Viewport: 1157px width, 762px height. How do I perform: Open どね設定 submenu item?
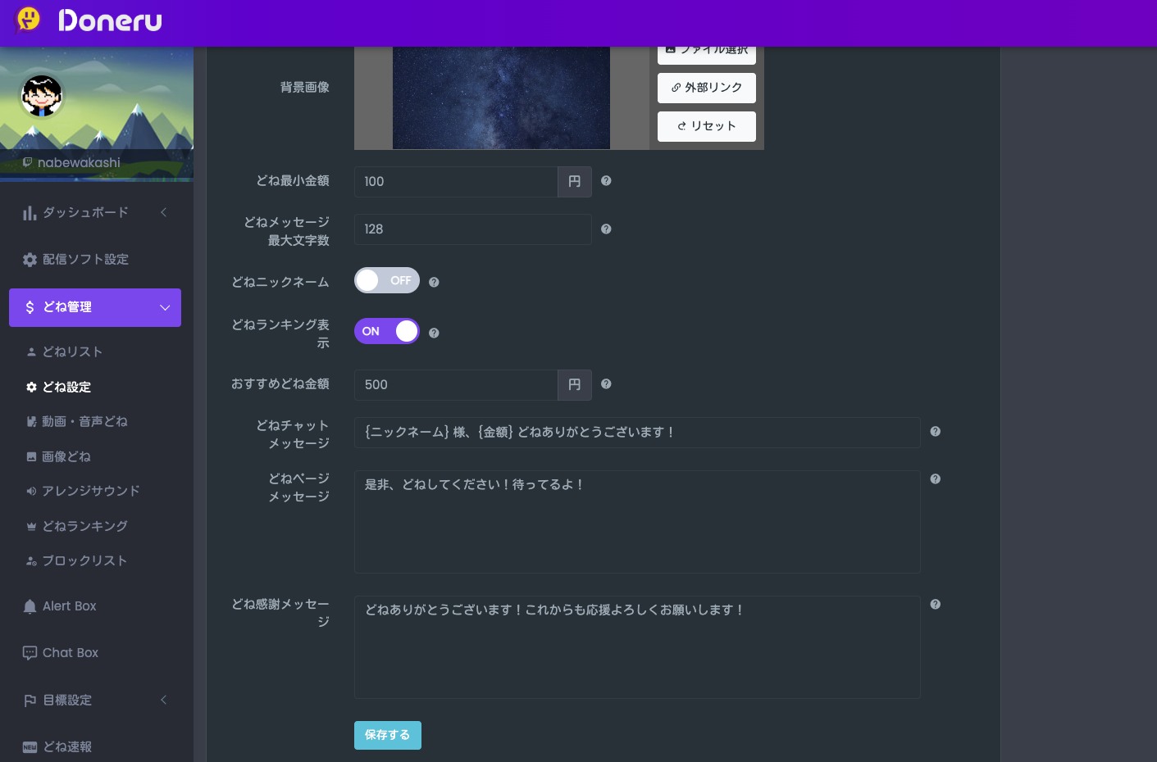click(x=66, y=387)
